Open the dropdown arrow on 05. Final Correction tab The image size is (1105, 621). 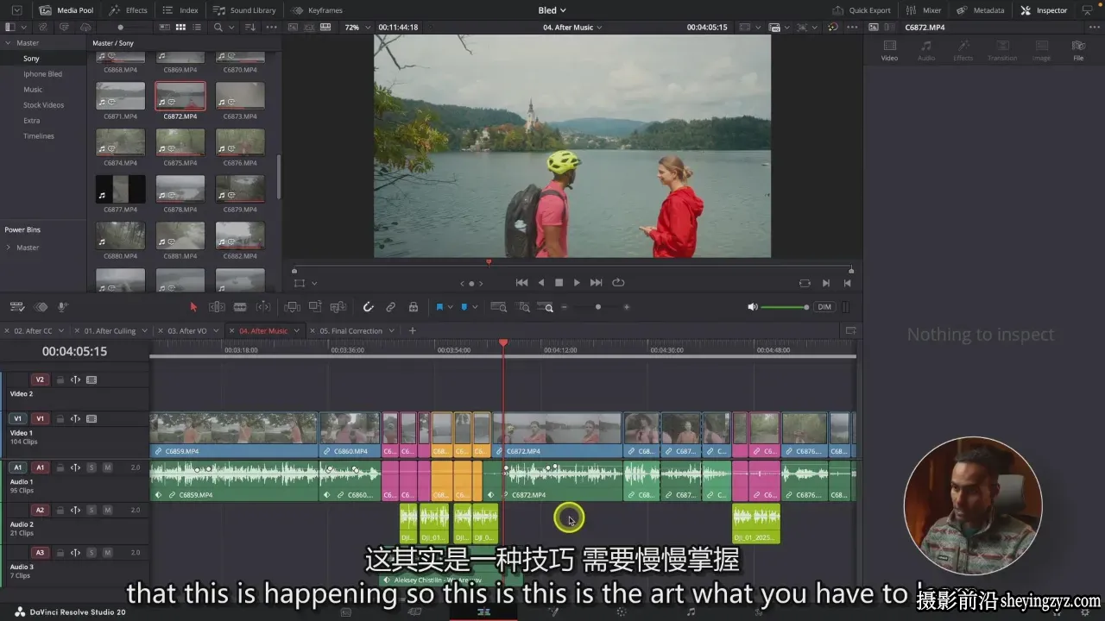[x=391, y=331]
